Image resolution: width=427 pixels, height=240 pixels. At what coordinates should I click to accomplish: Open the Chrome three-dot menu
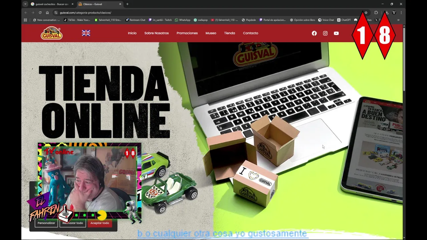point(401,13)
